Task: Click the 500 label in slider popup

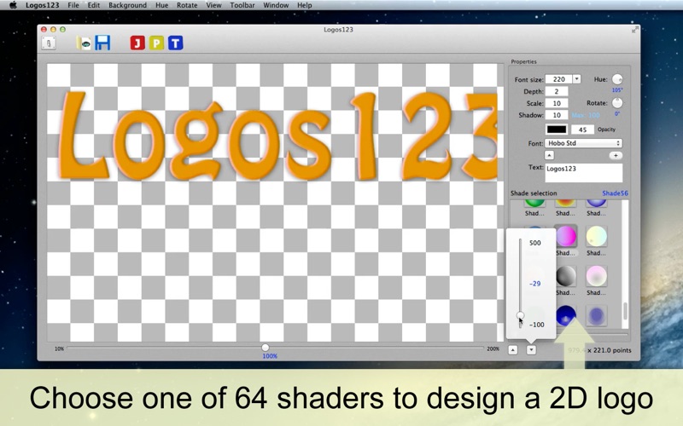Action: point(535,243)
